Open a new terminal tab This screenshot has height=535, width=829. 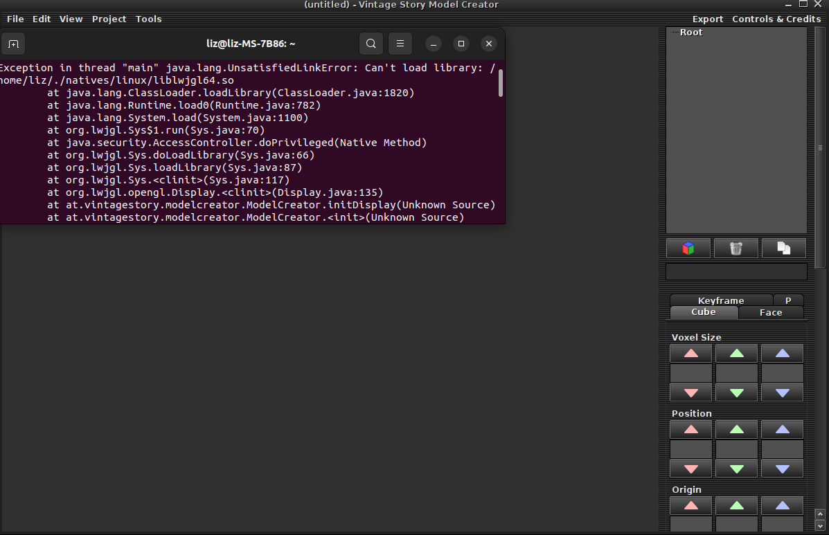point(13,44)
